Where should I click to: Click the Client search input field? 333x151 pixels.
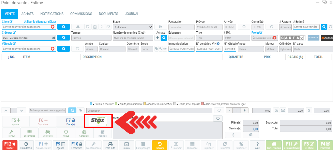[x=26, y=27]
